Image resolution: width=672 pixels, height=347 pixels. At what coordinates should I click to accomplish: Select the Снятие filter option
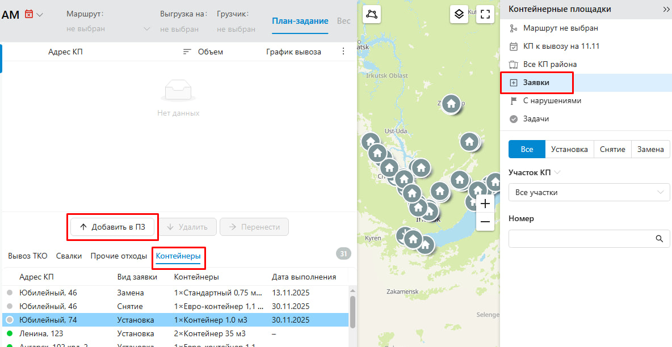pos(612,149)
